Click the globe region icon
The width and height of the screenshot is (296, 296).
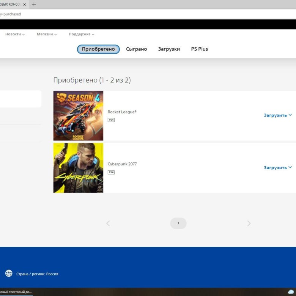(9, 273)
